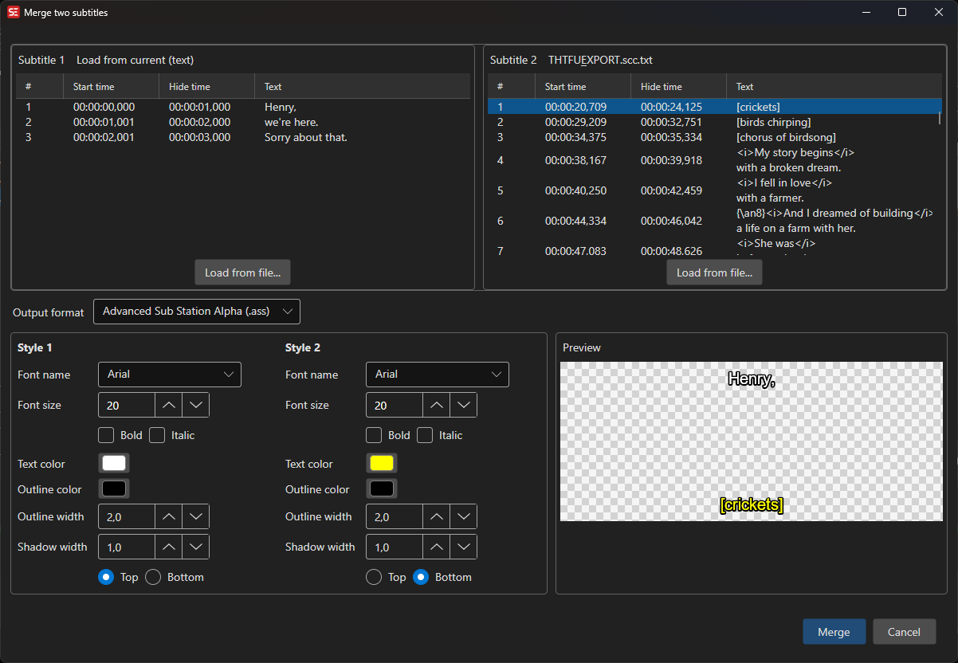The image size is (958, 663).
Task: Increase Style 1 outline width
Action: [x=168, y=516]
